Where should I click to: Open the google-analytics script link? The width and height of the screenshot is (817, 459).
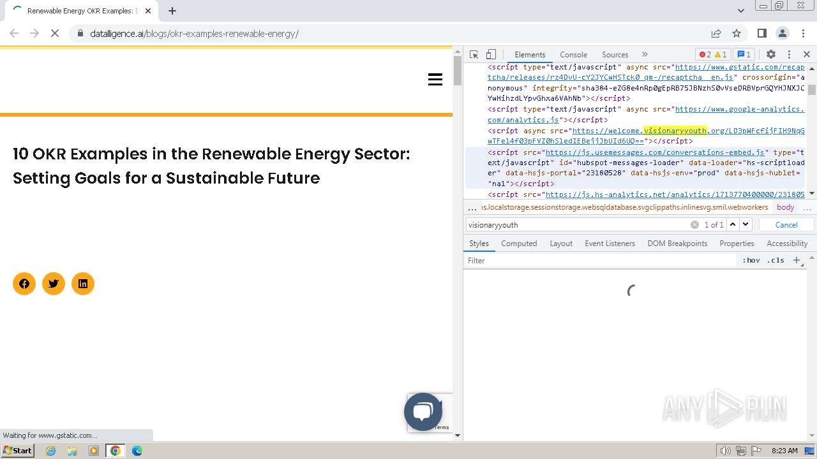pos(646,115)
